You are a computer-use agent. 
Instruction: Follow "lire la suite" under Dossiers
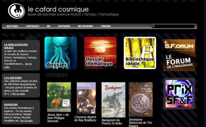pyautogui.click(x=26, y=120)
